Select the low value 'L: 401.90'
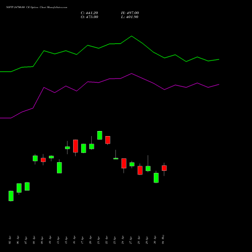 tap(130, 17)
